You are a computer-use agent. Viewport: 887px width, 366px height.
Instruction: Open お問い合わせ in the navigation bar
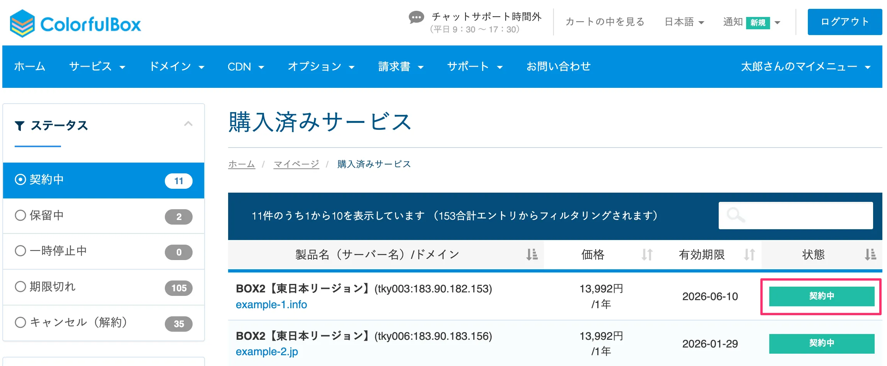click(x=559, y=67)
